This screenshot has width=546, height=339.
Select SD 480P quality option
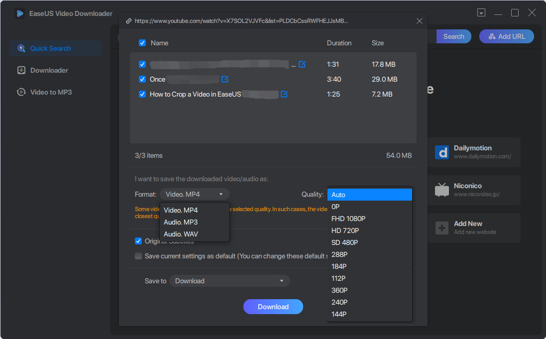click(x=370, y=242)
